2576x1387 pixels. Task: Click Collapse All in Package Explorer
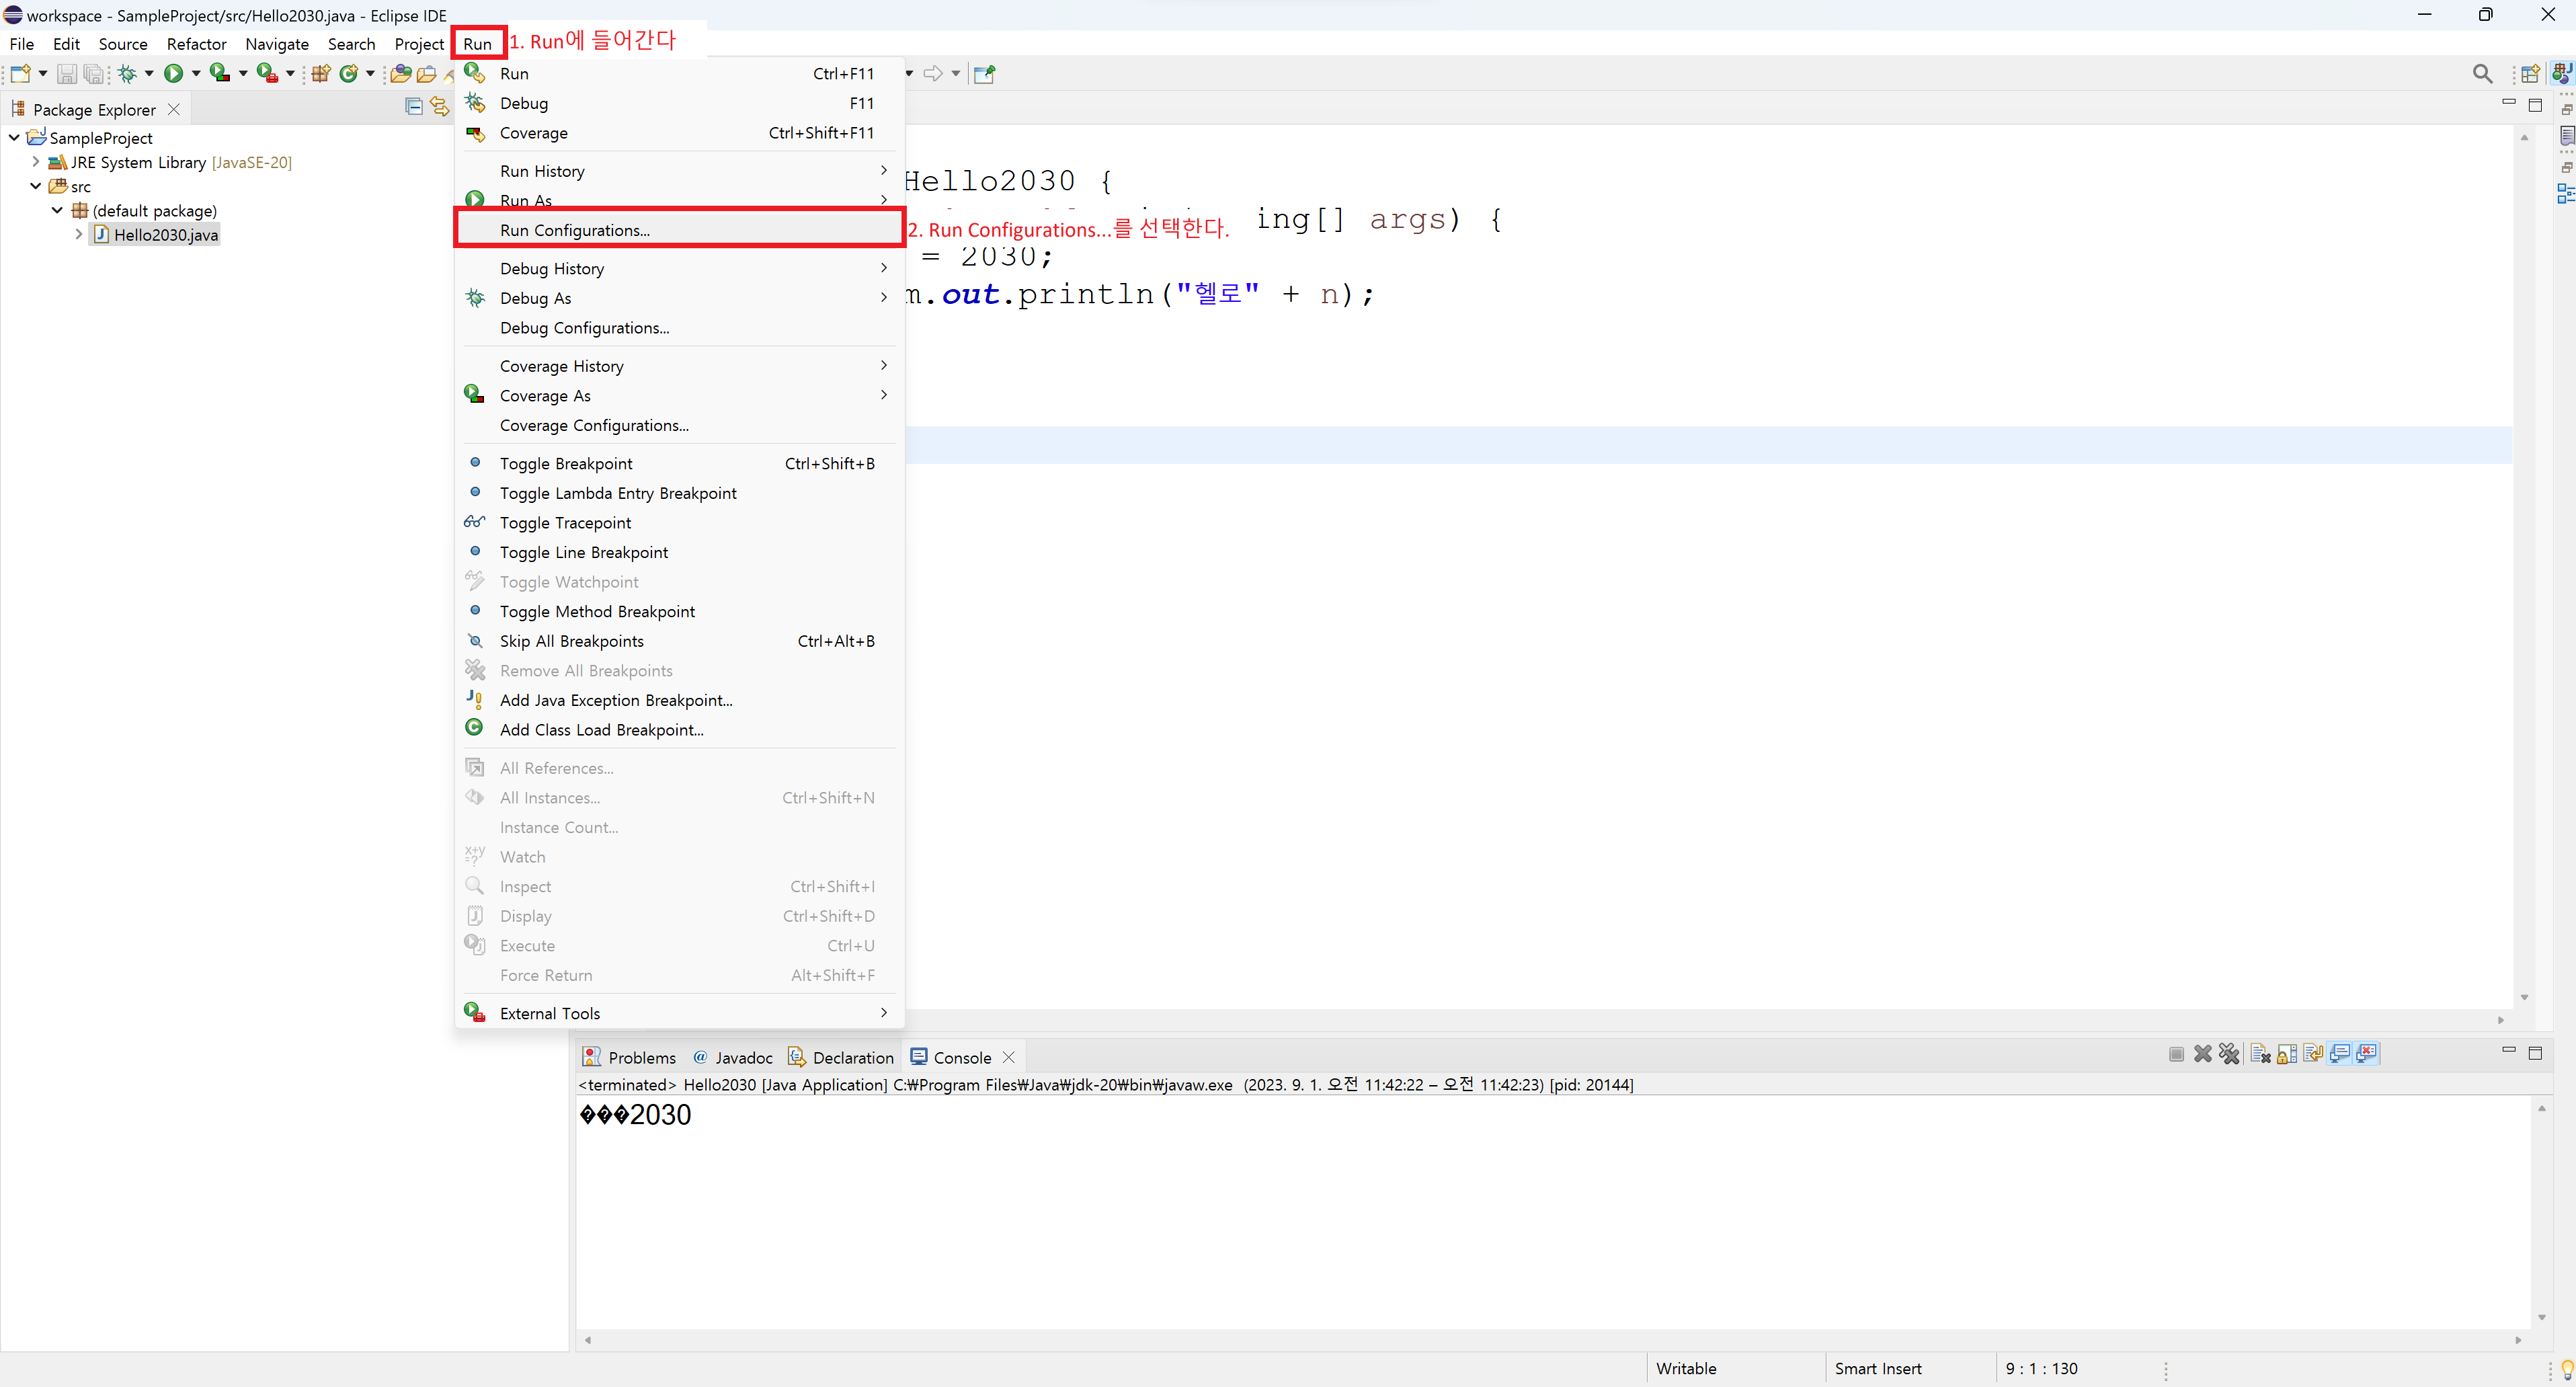point(413,107)
